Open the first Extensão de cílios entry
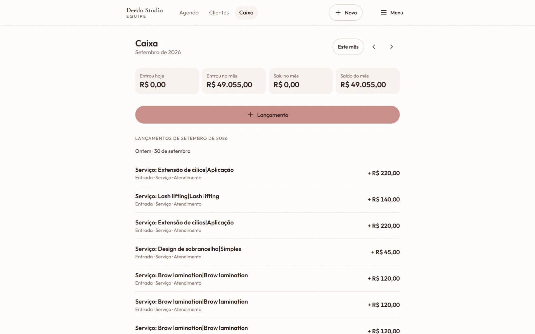 [x=267, y=173]
